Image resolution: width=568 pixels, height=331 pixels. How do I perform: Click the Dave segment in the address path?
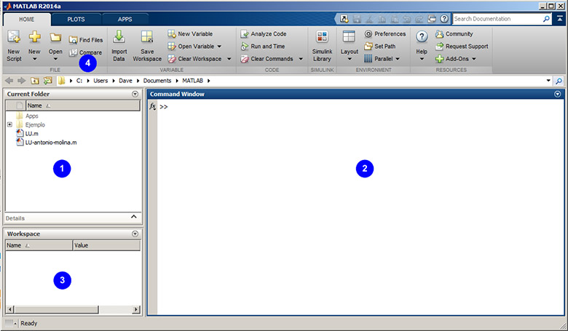tap(125, 81)
